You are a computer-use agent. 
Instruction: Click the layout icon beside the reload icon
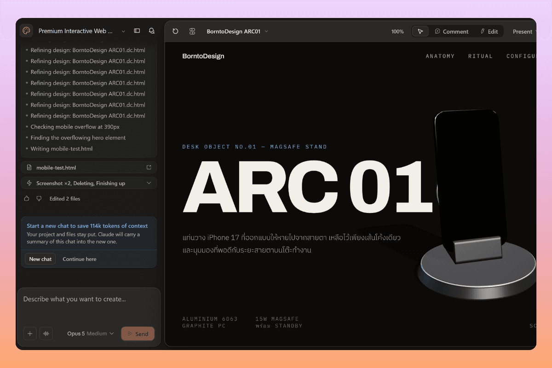(x=192, y=31)
